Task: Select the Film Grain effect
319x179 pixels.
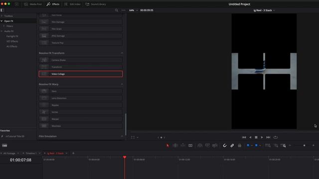Action: 81,29
